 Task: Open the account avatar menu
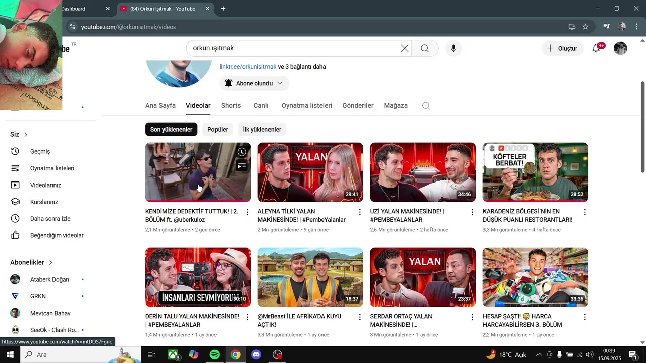coord(620,48)
